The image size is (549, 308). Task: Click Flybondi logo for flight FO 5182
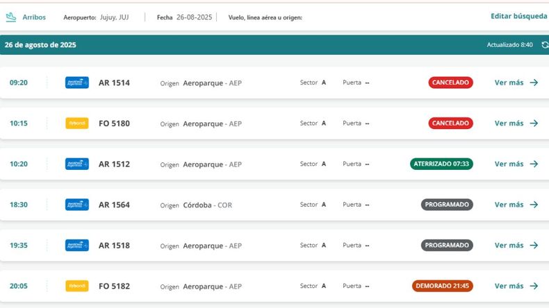tap(76, 286)
